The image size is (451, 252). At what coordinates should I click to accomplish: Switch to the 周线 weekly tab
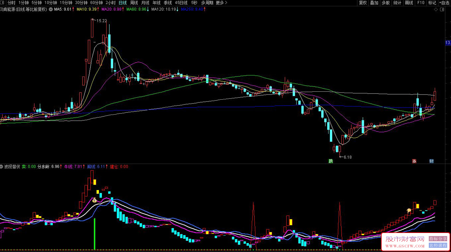pyautogui.click(x=134, y=3)
